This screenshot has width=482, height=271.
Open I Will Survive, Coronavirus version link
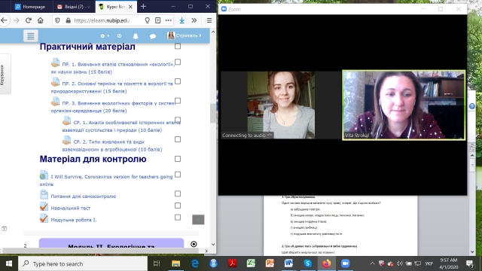point(106,181)
